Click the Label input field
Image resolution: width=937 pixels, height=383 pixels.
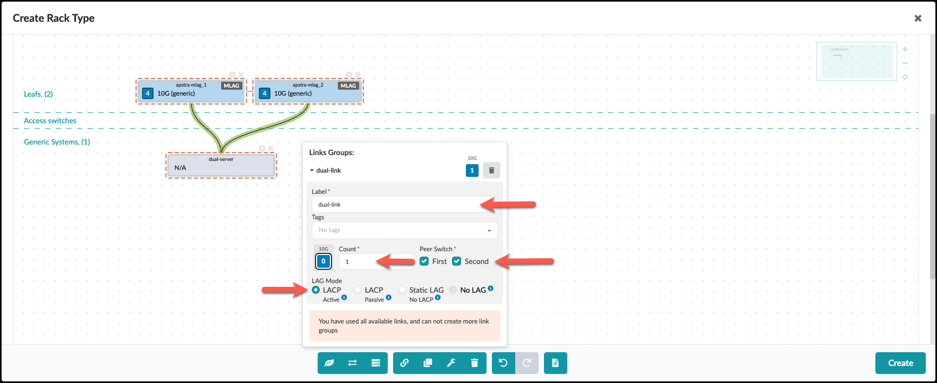click(x=396, y=205)
